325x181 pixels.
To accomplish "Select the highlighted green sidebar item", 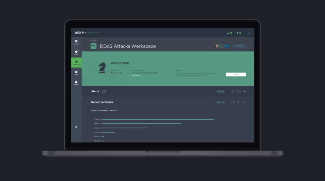I will [76, 62].
